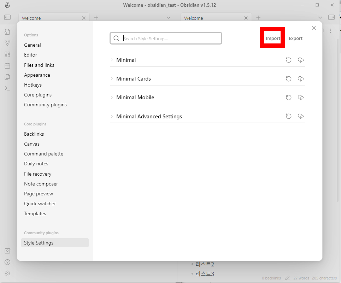Open Templates plugin settings
The image size is (341, 283).
35,213
